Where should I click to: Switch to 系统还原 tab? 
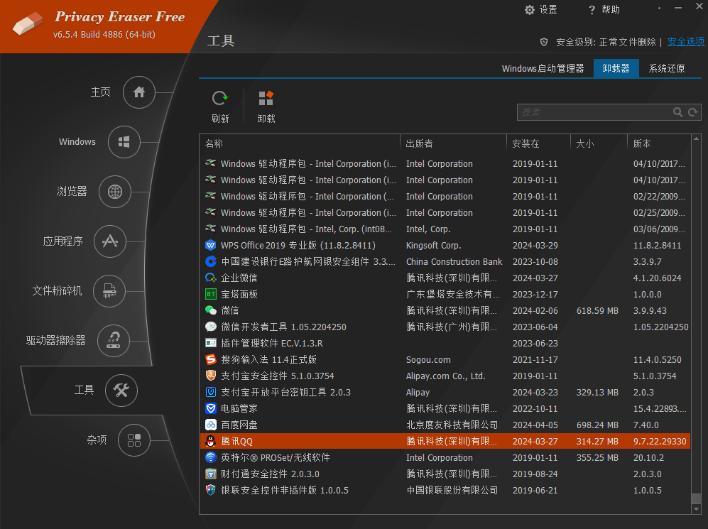pos(667,69)
